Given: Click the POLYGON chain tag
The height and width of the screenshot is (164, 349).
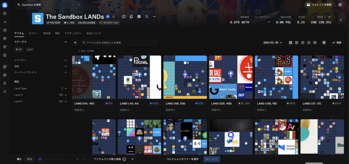Looking at the screenshot, I should click(54, 23).
